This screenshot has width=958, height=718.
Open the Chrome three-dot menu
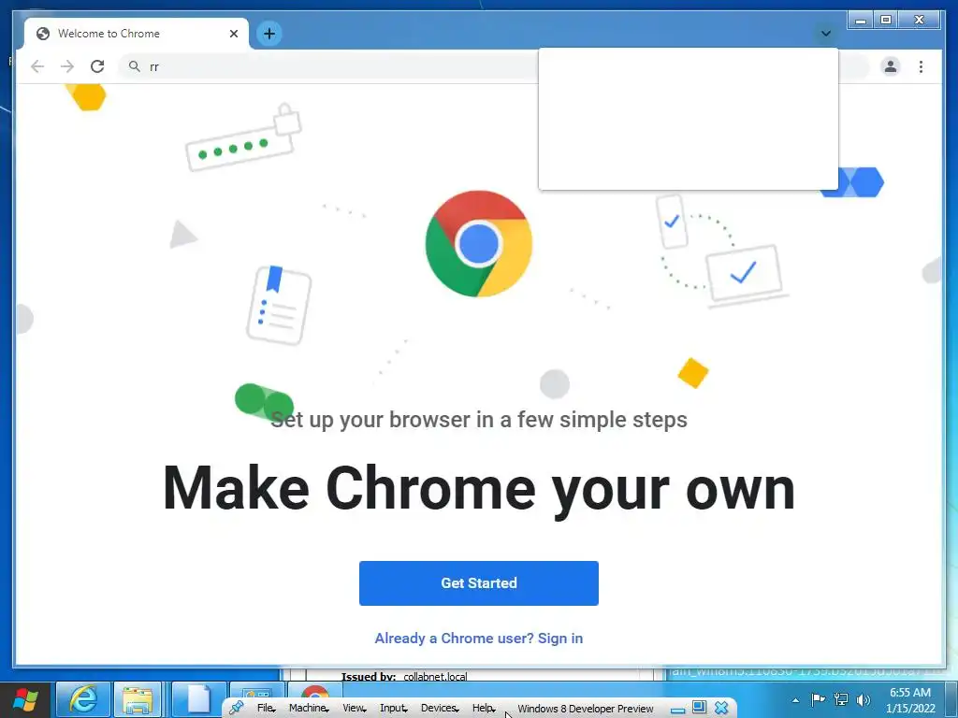point(921,66)
